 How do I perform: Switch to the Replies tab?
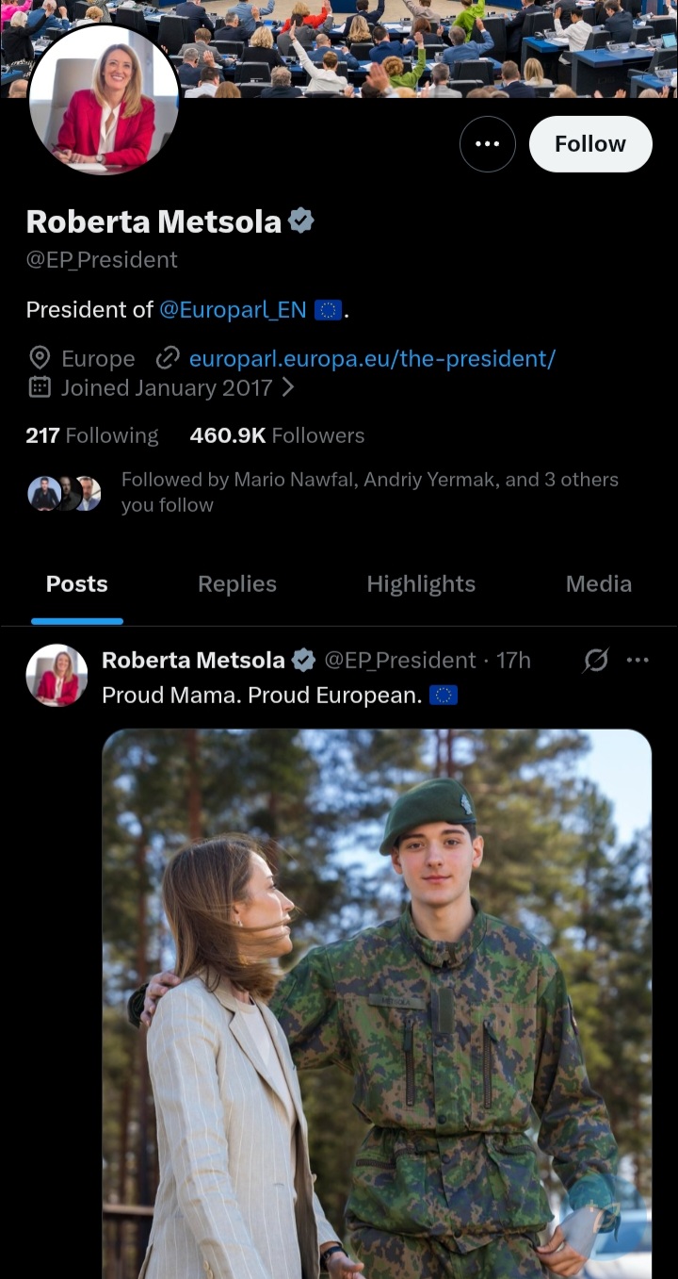click(x=237, y=584)
